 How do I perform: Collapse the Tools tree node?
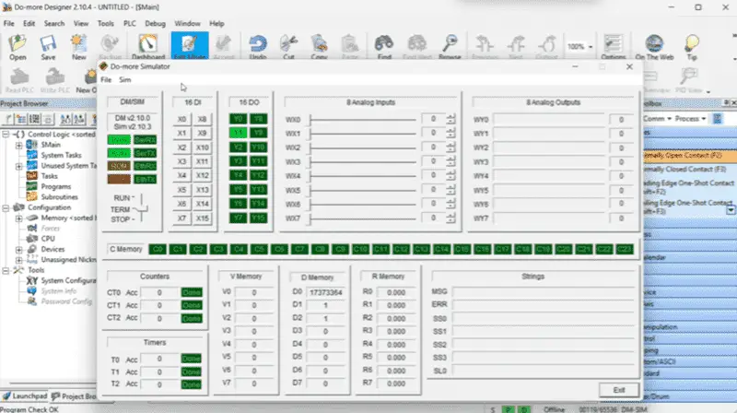(x=6, y=270)
